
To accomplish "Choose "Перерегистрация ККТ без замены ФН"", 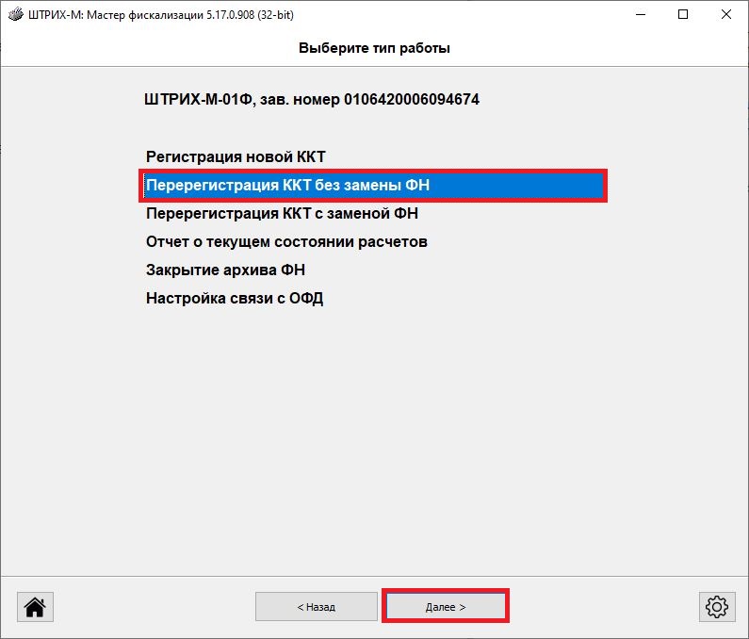I will point(287,186).
